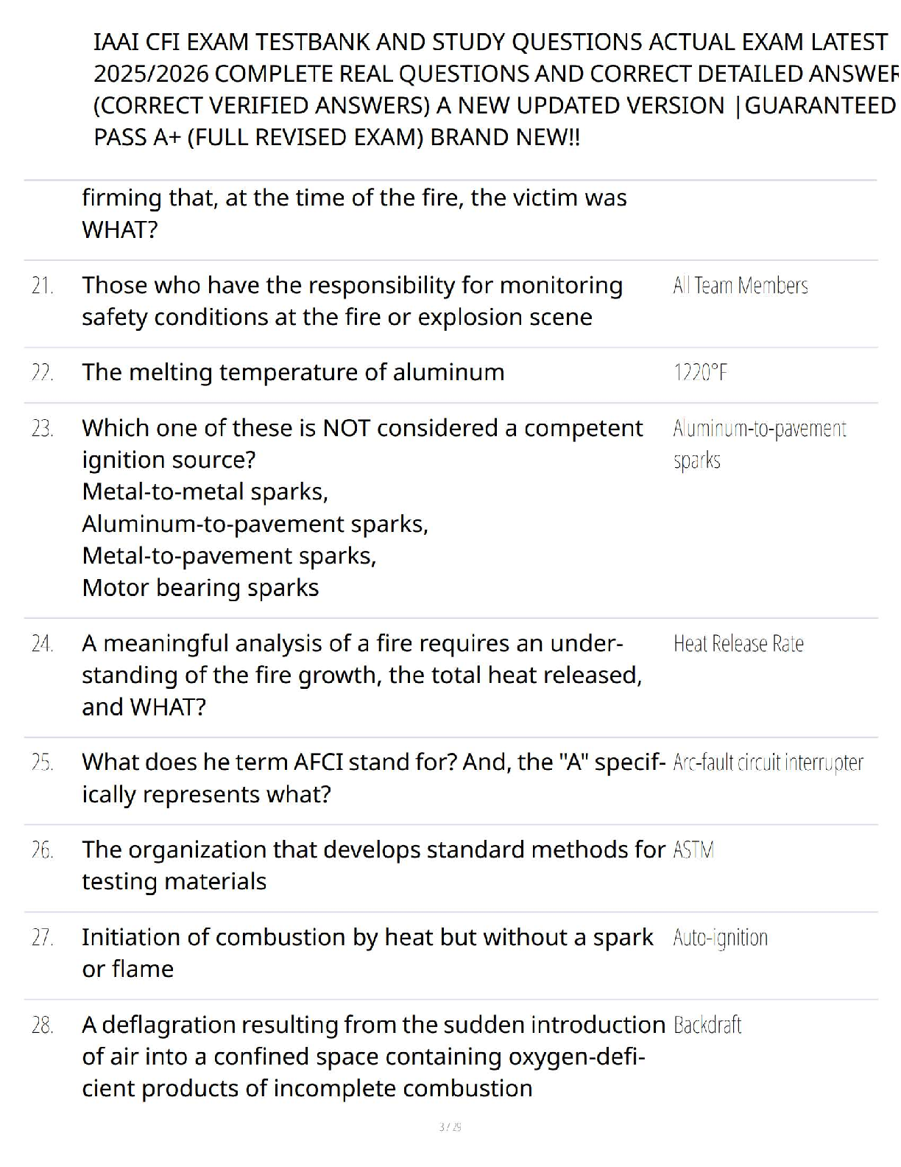Click question 23 about competent ignition source
The image size is (901, 1167).
tap(362, 444)
